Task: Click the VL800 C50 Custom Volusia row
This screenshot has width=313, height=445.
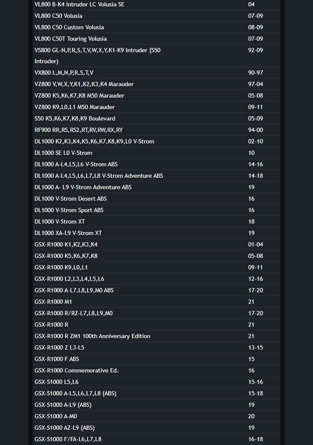Action: (69, 27)
